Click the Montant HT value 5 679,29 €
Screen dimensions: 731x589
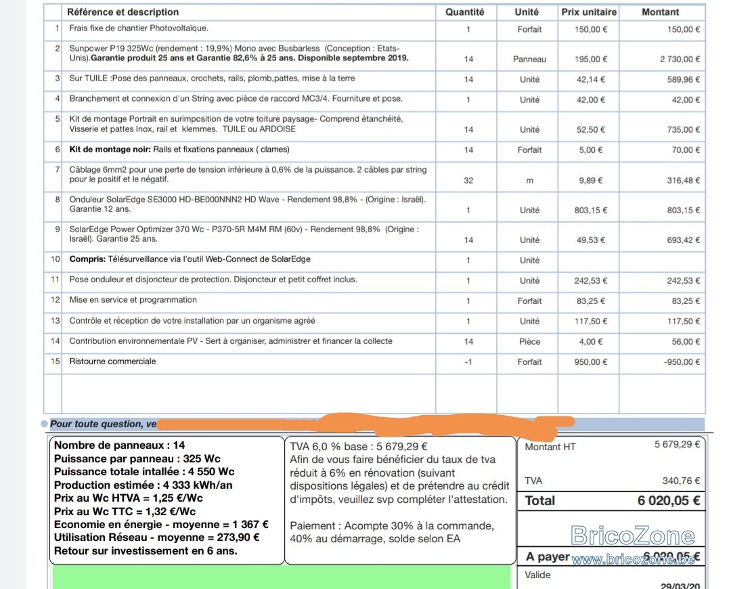[x=677, y=445]
